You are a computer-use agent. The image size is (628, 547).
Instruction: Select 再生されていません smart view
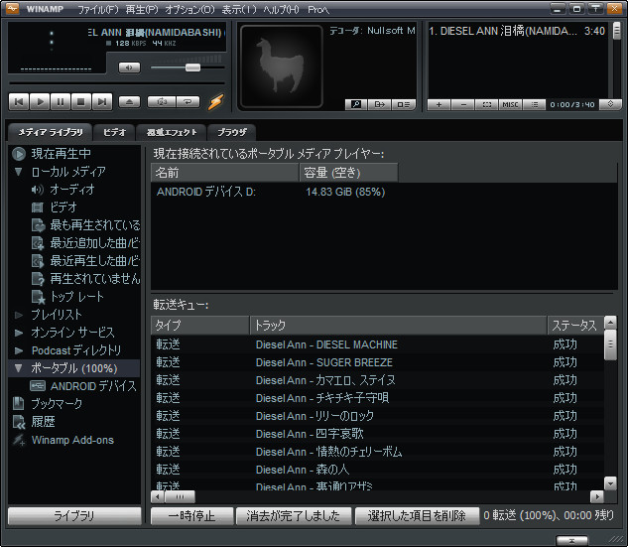tap(95, 279)
